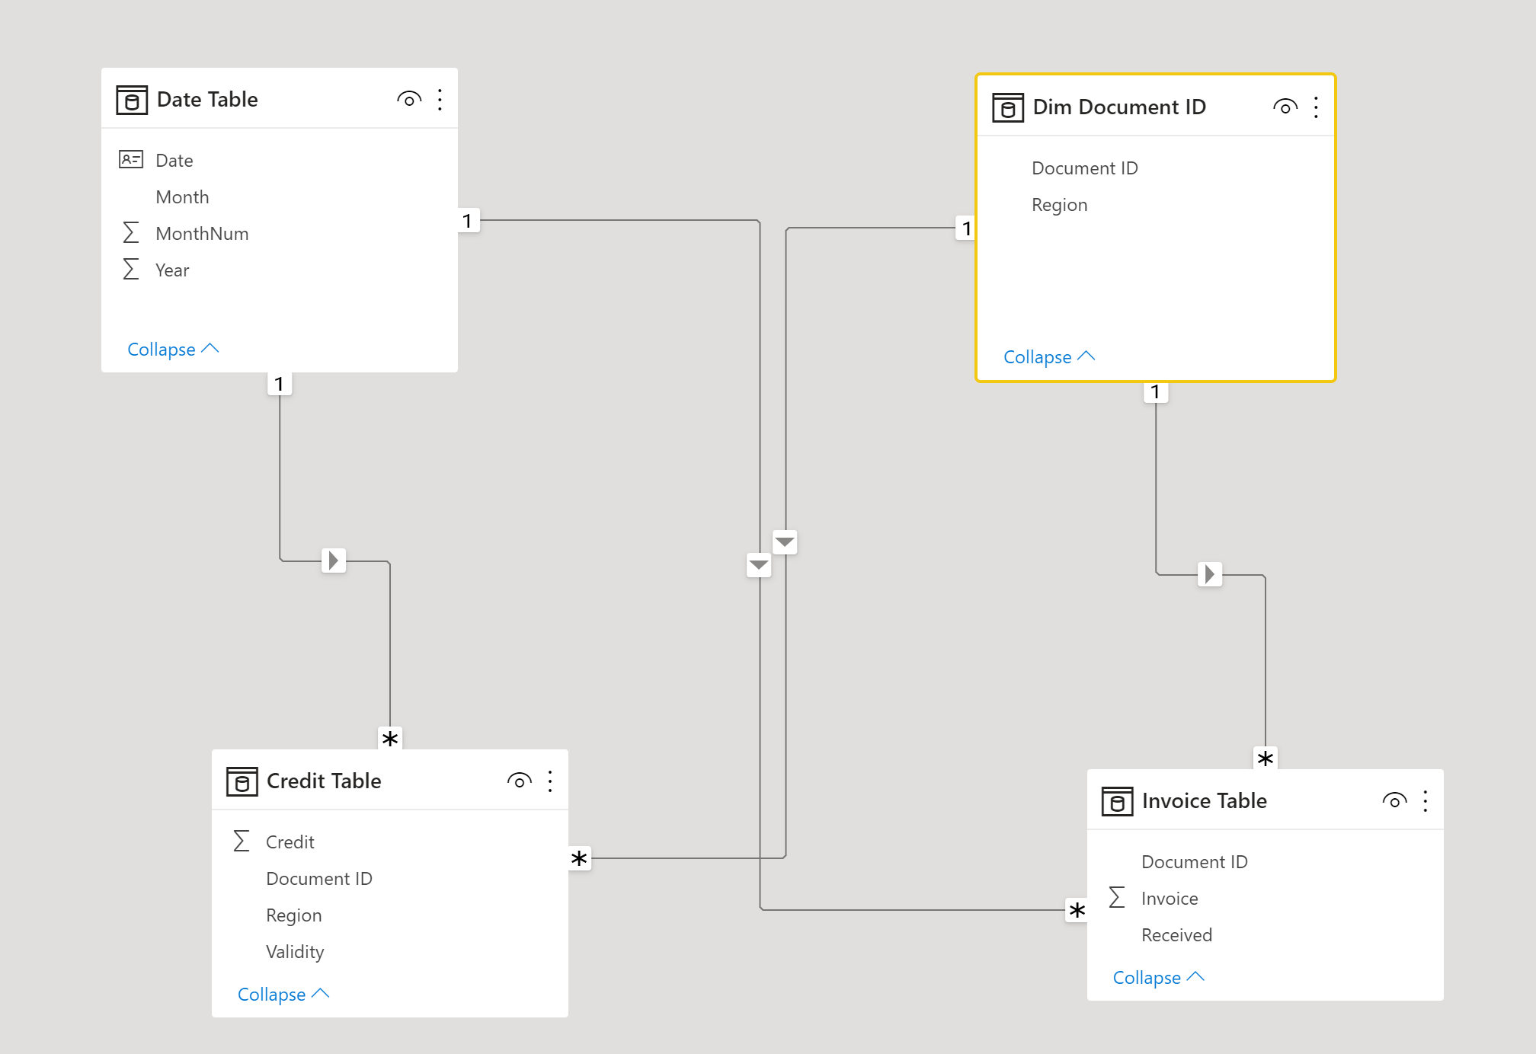Toggle visibility of Invoice Table
1536x1054 pixels.
(1395, 801)
